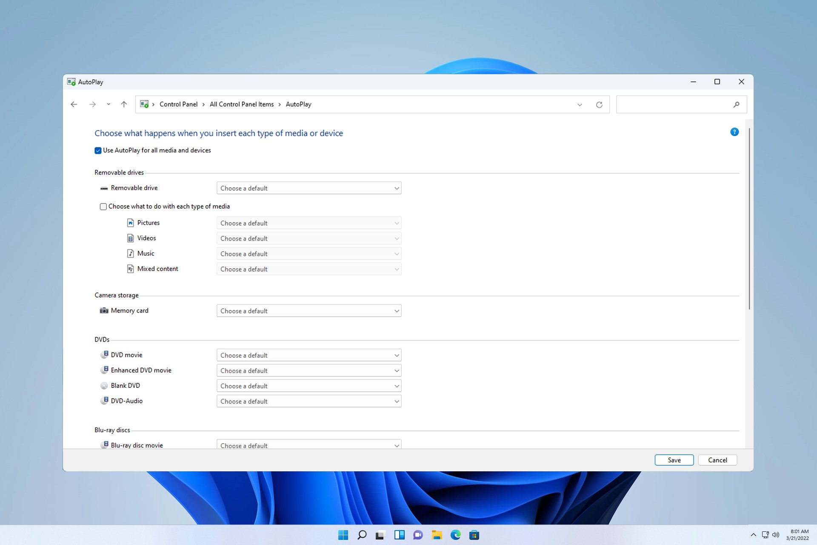The width and height of the screenshot is (817, 545).
Task: Click the search magnifier icon
Action: click(737, 105)
